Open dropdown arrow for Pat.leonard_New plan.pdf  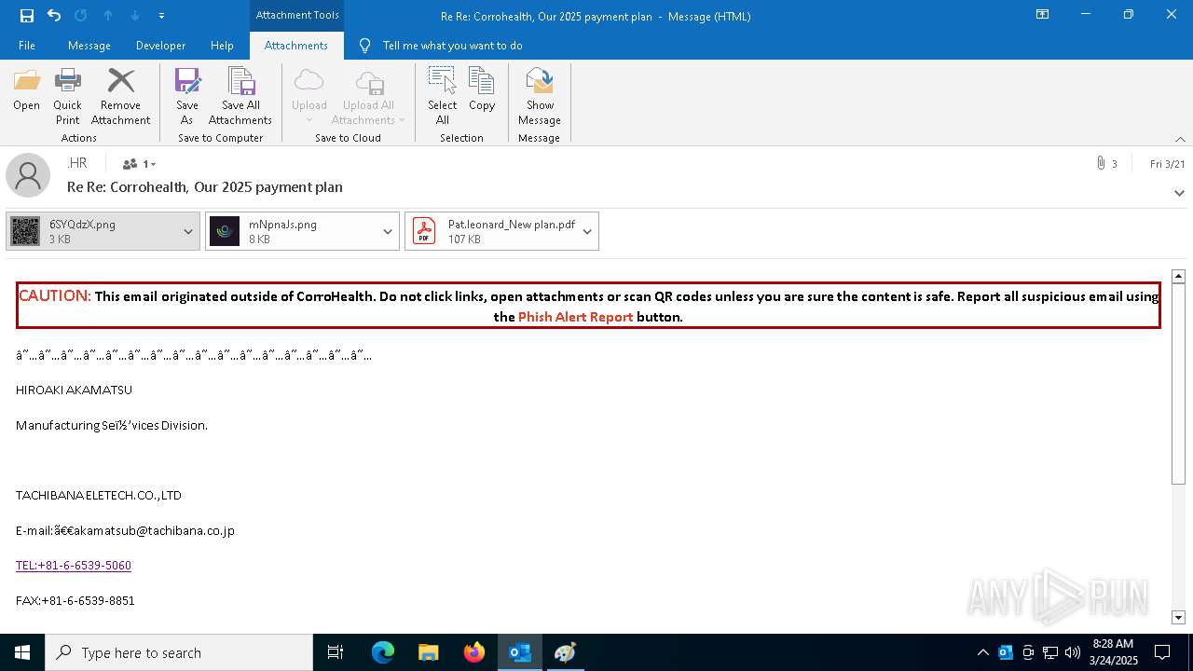587,231
